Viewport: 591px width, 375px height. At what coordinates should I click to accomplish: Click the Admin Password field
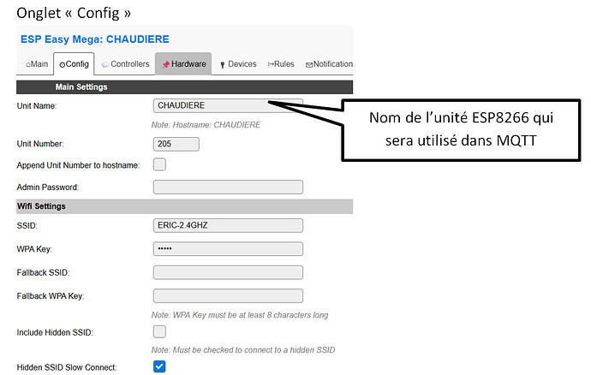point(228,187)
